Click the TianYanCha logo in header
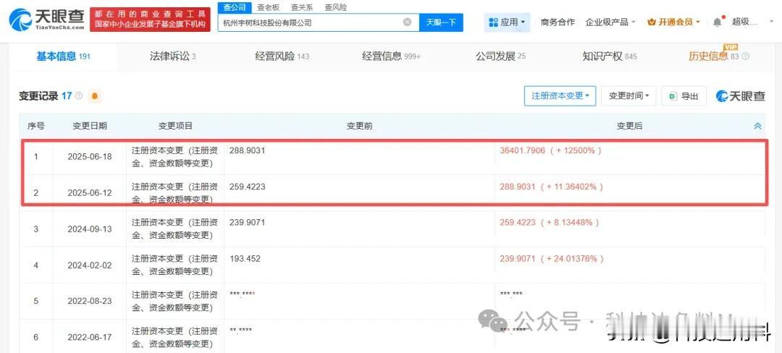 [x=47, y=20]
